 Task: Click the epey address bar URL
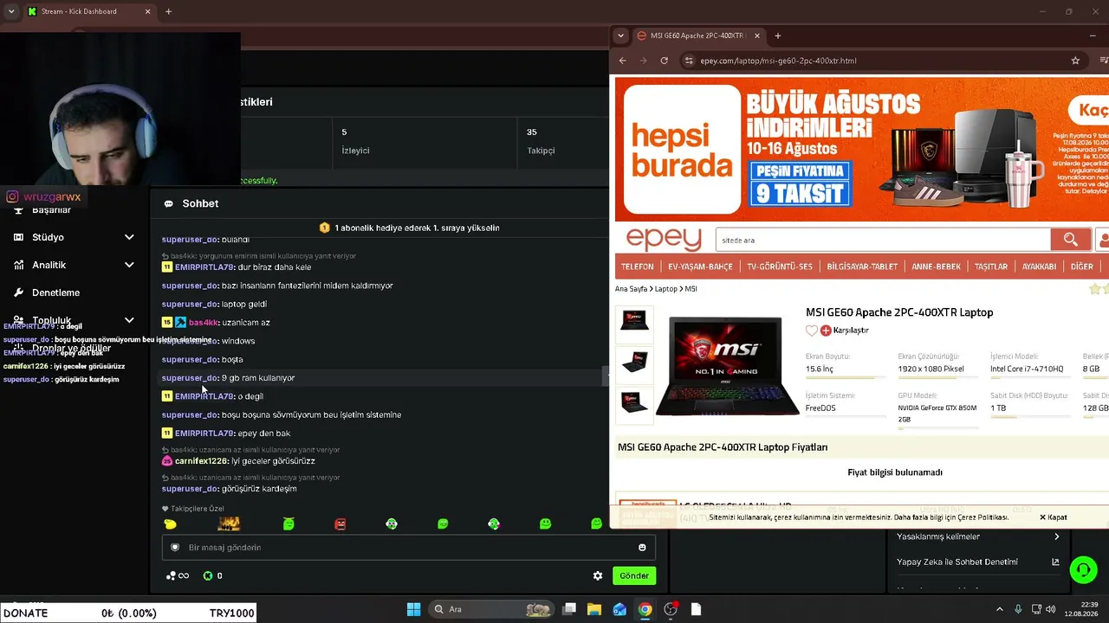(778, 61)
